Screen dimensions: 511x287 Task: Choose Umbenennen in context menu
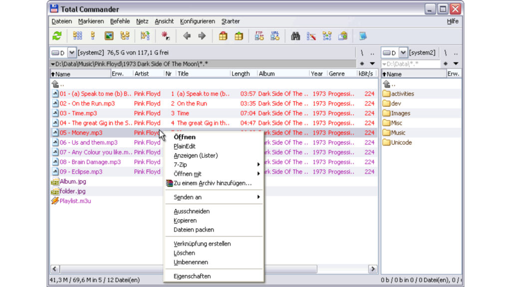tap(214, 262)
